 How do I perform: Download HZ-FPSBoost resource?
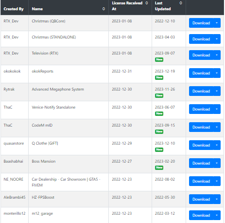pos(201,199)
